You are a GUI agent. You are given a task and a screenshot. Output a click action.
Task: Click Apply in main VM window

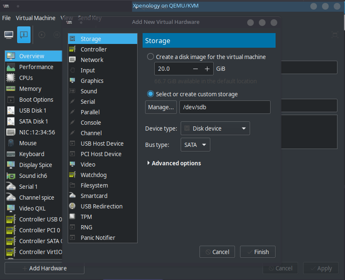(321, 268)
